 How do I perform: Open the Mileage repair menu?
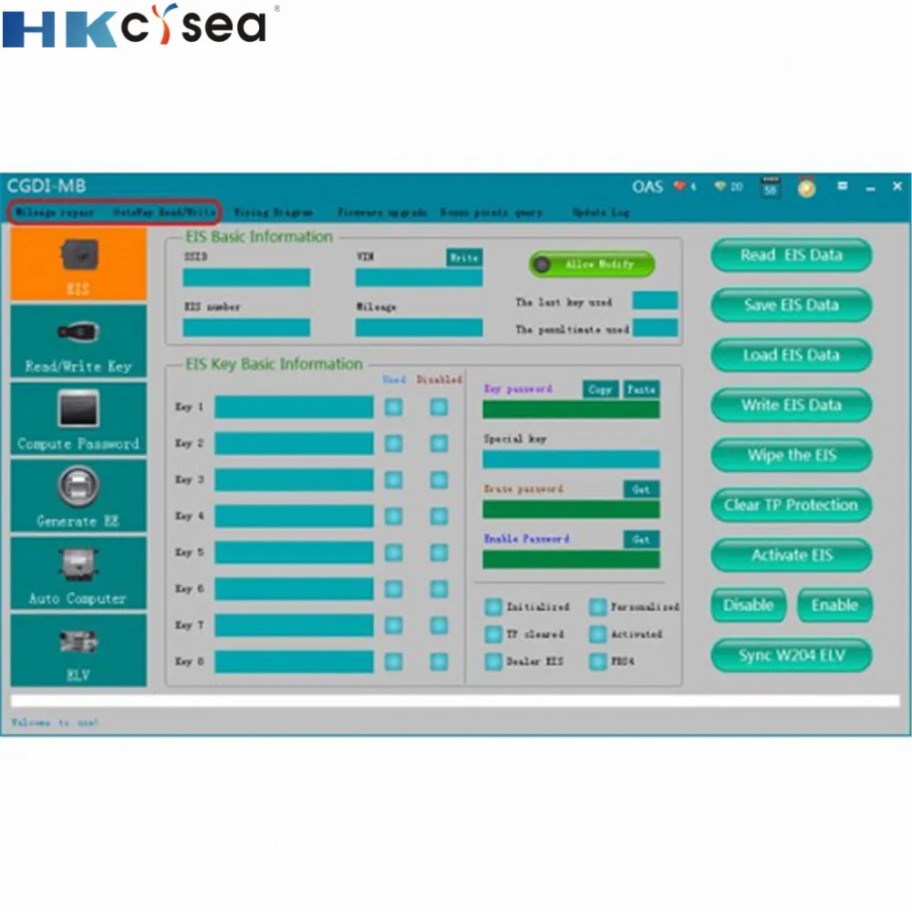55,212
